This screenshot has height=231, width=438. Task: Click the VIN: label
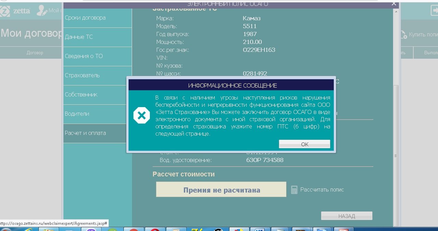(x=162, y=58)
